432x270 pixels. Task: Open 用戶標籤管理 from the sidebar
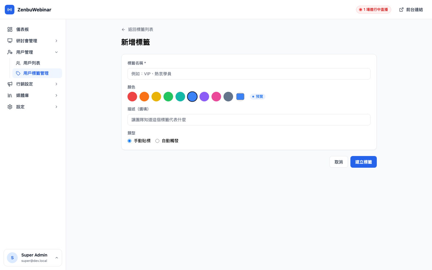tap(36, 73)
